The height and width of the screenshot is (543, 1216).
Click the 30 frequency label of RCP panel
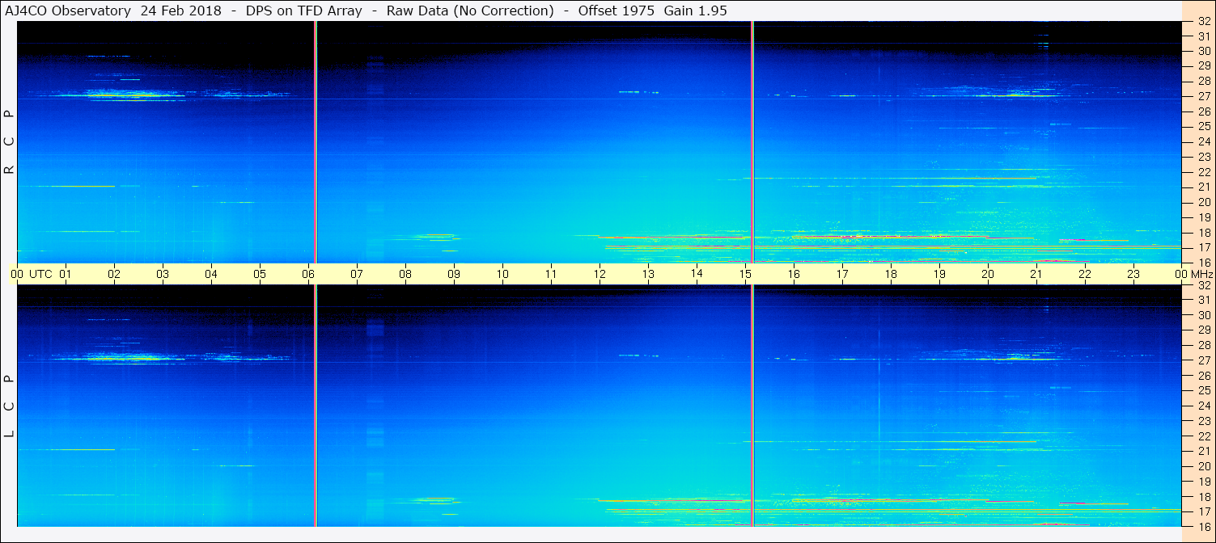(1204, 52)
